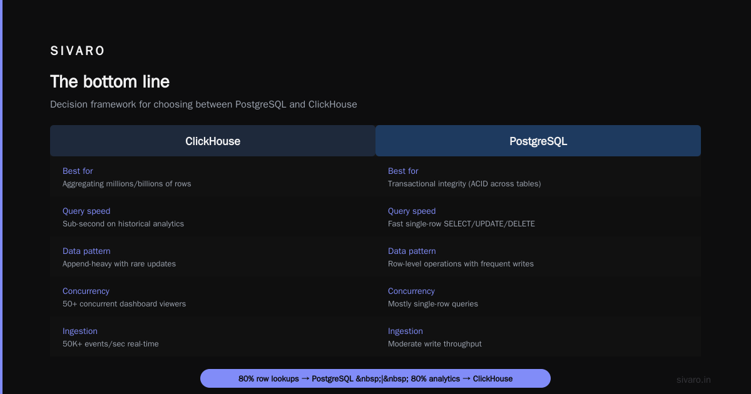Click "The bottom line" heading
Screen dimensions: 751x394
tap(110, 81)
